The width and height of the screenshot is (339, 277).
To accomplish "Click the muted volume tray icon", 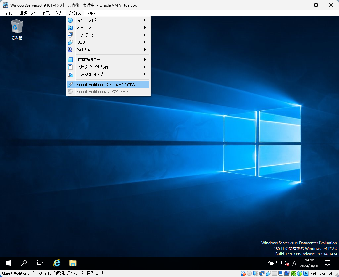I will click(287, 263).
